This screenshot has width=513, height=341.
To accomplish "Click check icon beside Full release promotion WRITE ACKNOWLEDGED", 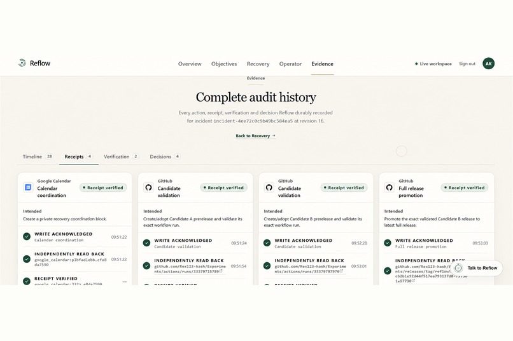I will click(388, 243).
